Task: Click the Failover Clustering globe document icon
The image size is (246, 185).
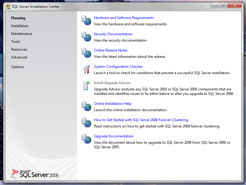Action: coord(86,123)
